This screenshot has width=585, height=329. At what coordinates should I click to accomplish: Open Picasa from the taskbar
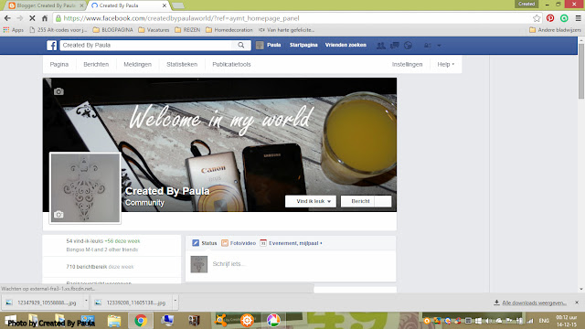[x=273, y=321]
